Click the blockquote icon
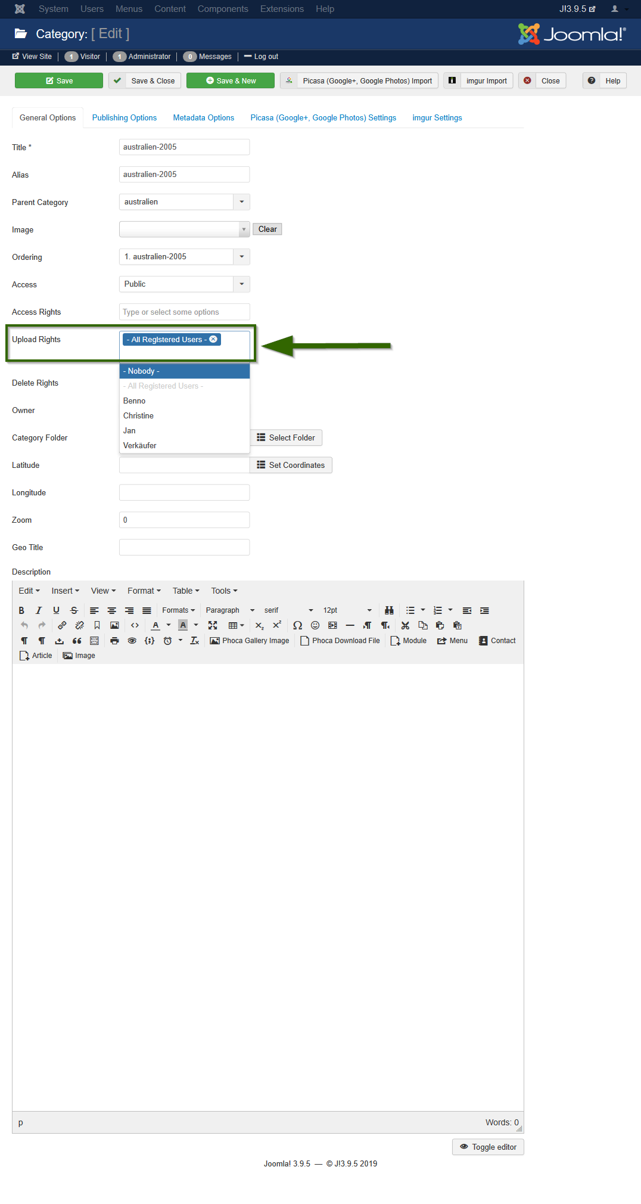Image resolution: width=641 pixels, height=1204 pixels. [77, 641]
